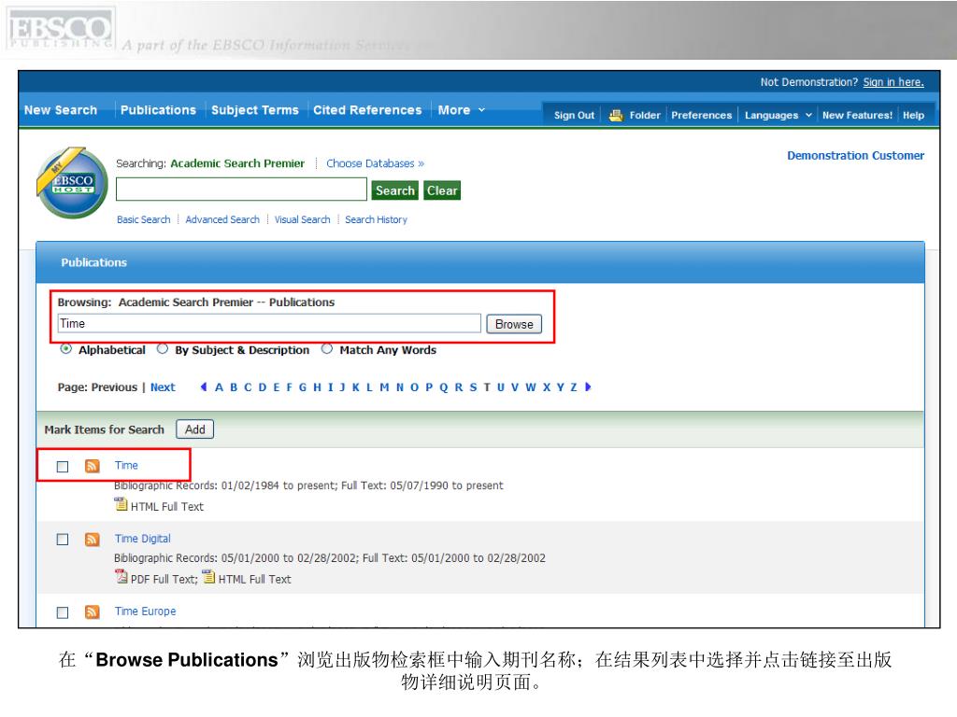The width and height of the screenshot is (957, 717).
Task: Check the box for Time
Action: point(63,467)
